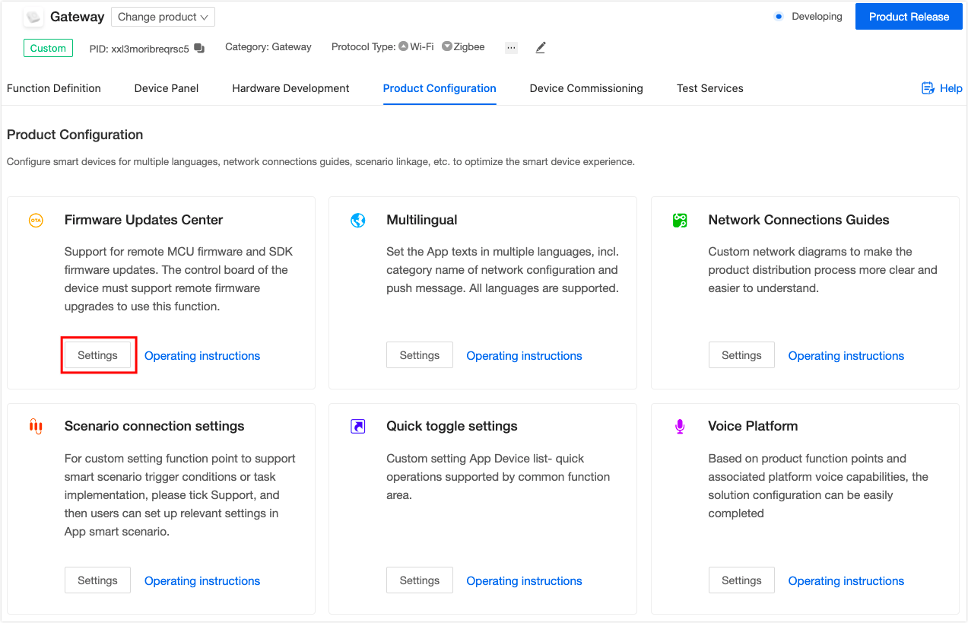
Task: Click the Scenario connection settings icon
Action: 36,426
